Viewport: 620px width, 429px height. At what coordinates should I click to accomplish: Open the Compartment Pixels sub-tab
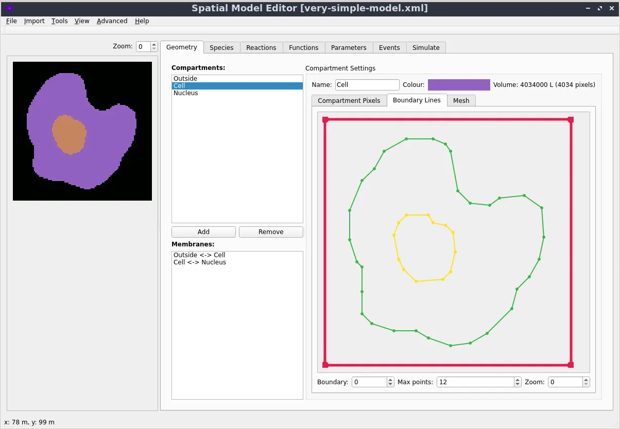point(349,100)
